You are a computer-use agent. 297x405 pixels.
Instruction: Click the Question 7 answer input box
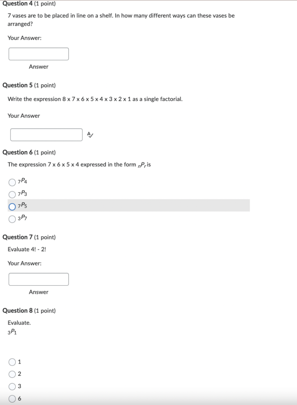click(39, 279)
